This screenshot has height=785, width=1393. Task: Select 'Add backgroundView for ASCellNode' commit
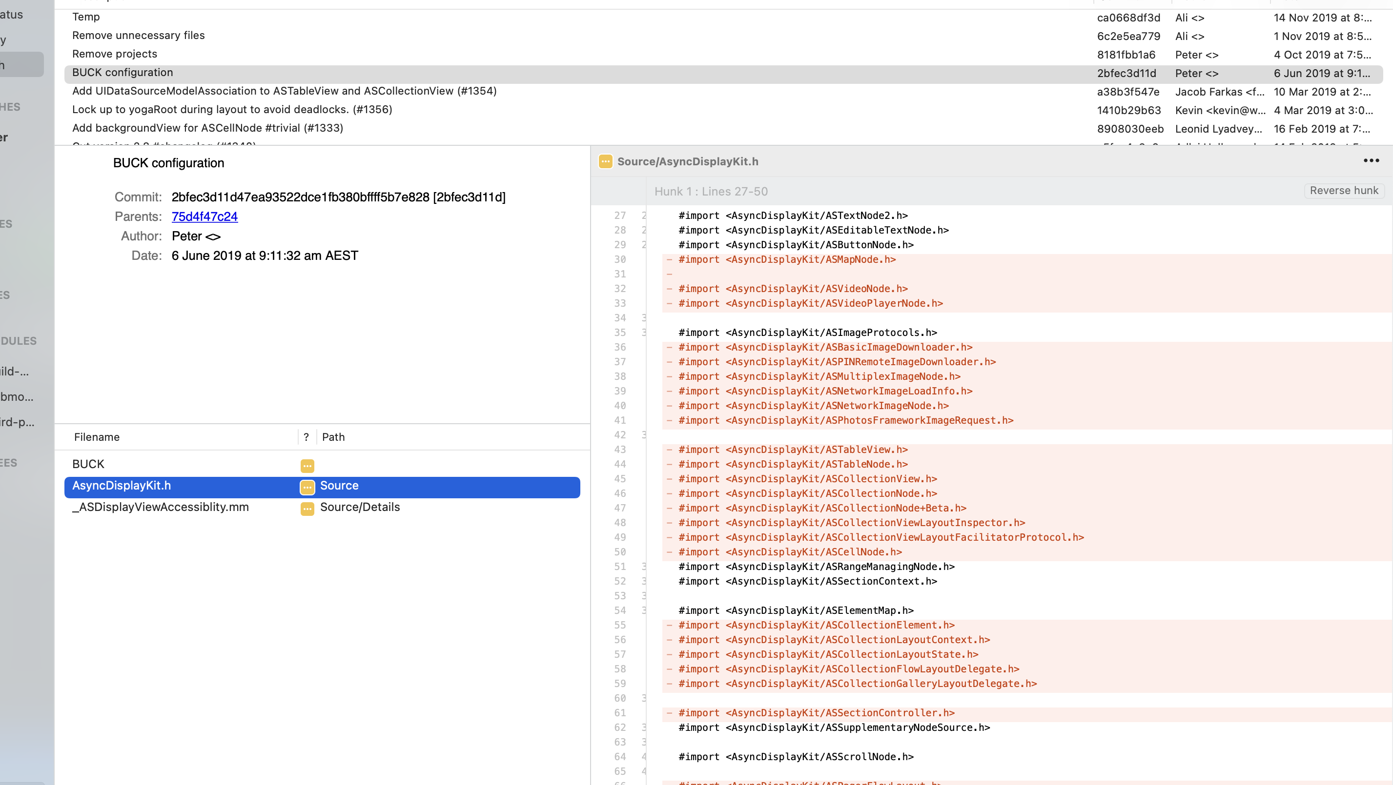coord(207,128)
